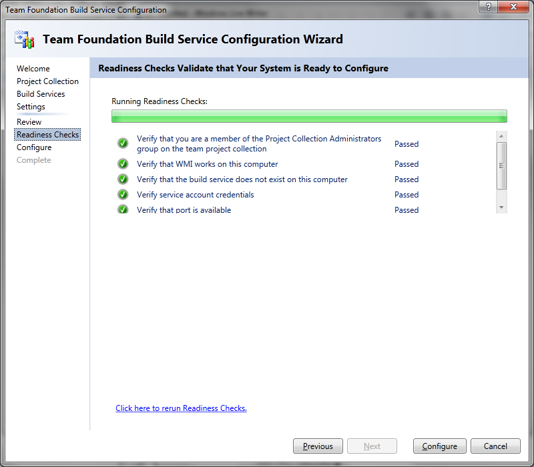This screenshot has width=534, height=467.
Task: Click the scroll up arrow of checks list
Action: click(501, 136)
